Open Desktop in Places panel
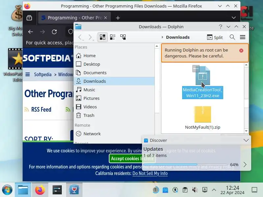Image resolution: width=263 pixels, height=197 pixels. tap(114, 64)
